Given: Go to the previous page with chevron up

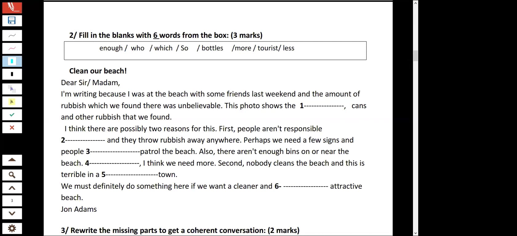Looking at the screenshot, I should [12, 188].
